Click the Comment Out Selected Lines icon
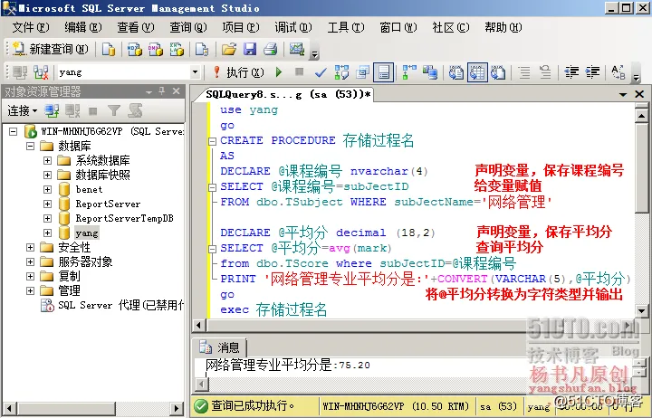 pyautogui.click(x=524, y=72)
